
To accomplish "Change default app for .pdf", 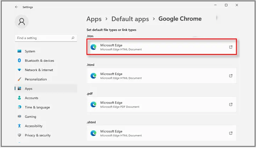I will (x=161, y=104).
